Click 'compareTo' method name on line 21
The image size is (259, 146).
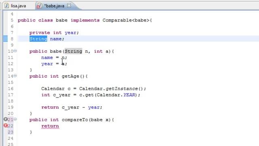coord(75,120)
